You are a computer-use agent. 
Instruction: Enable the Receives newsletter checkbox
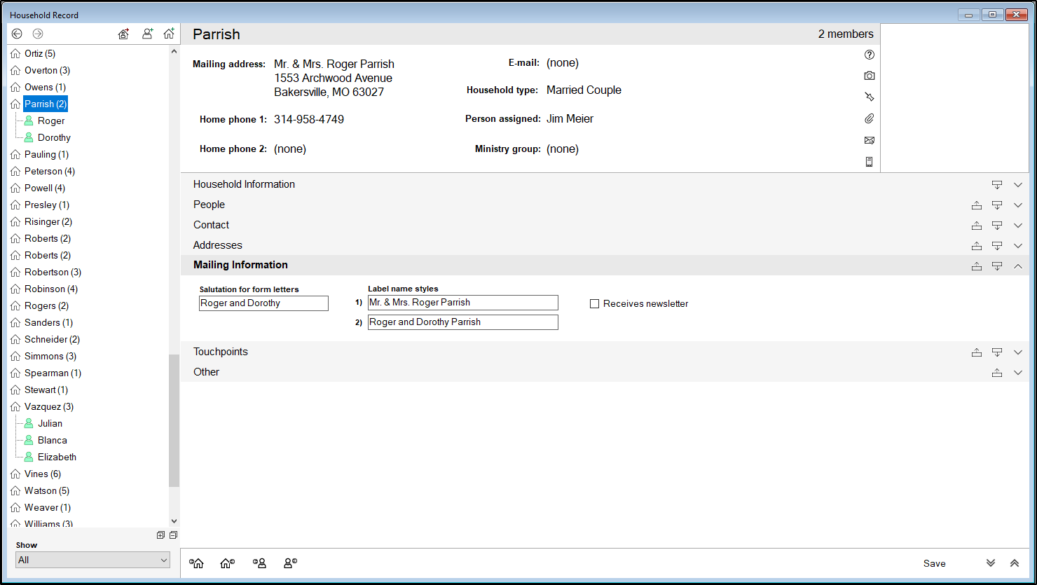(x=595, y=304)
